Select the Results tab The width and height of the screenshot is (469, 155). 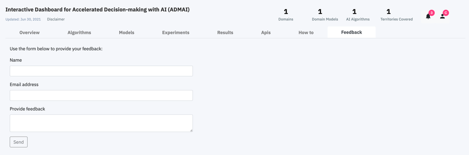(225, 32)
